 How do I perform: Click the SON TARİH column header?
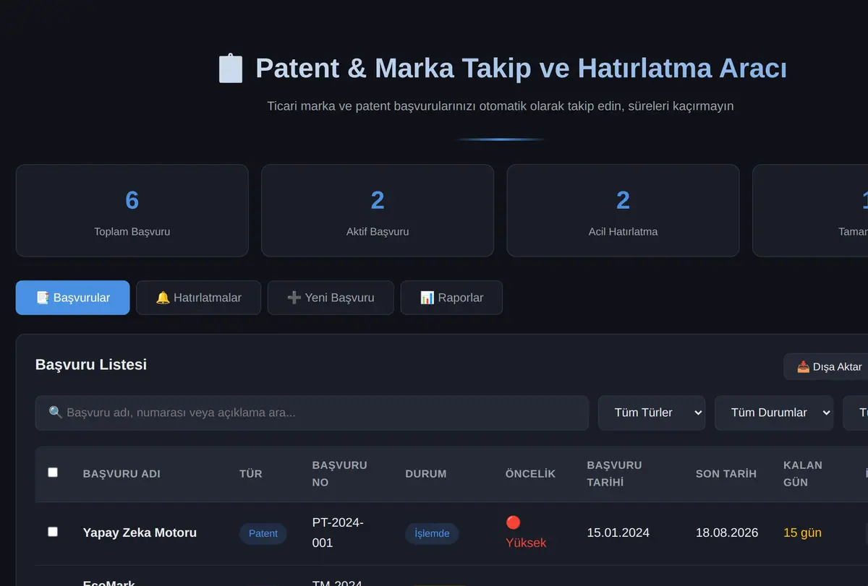726,474
